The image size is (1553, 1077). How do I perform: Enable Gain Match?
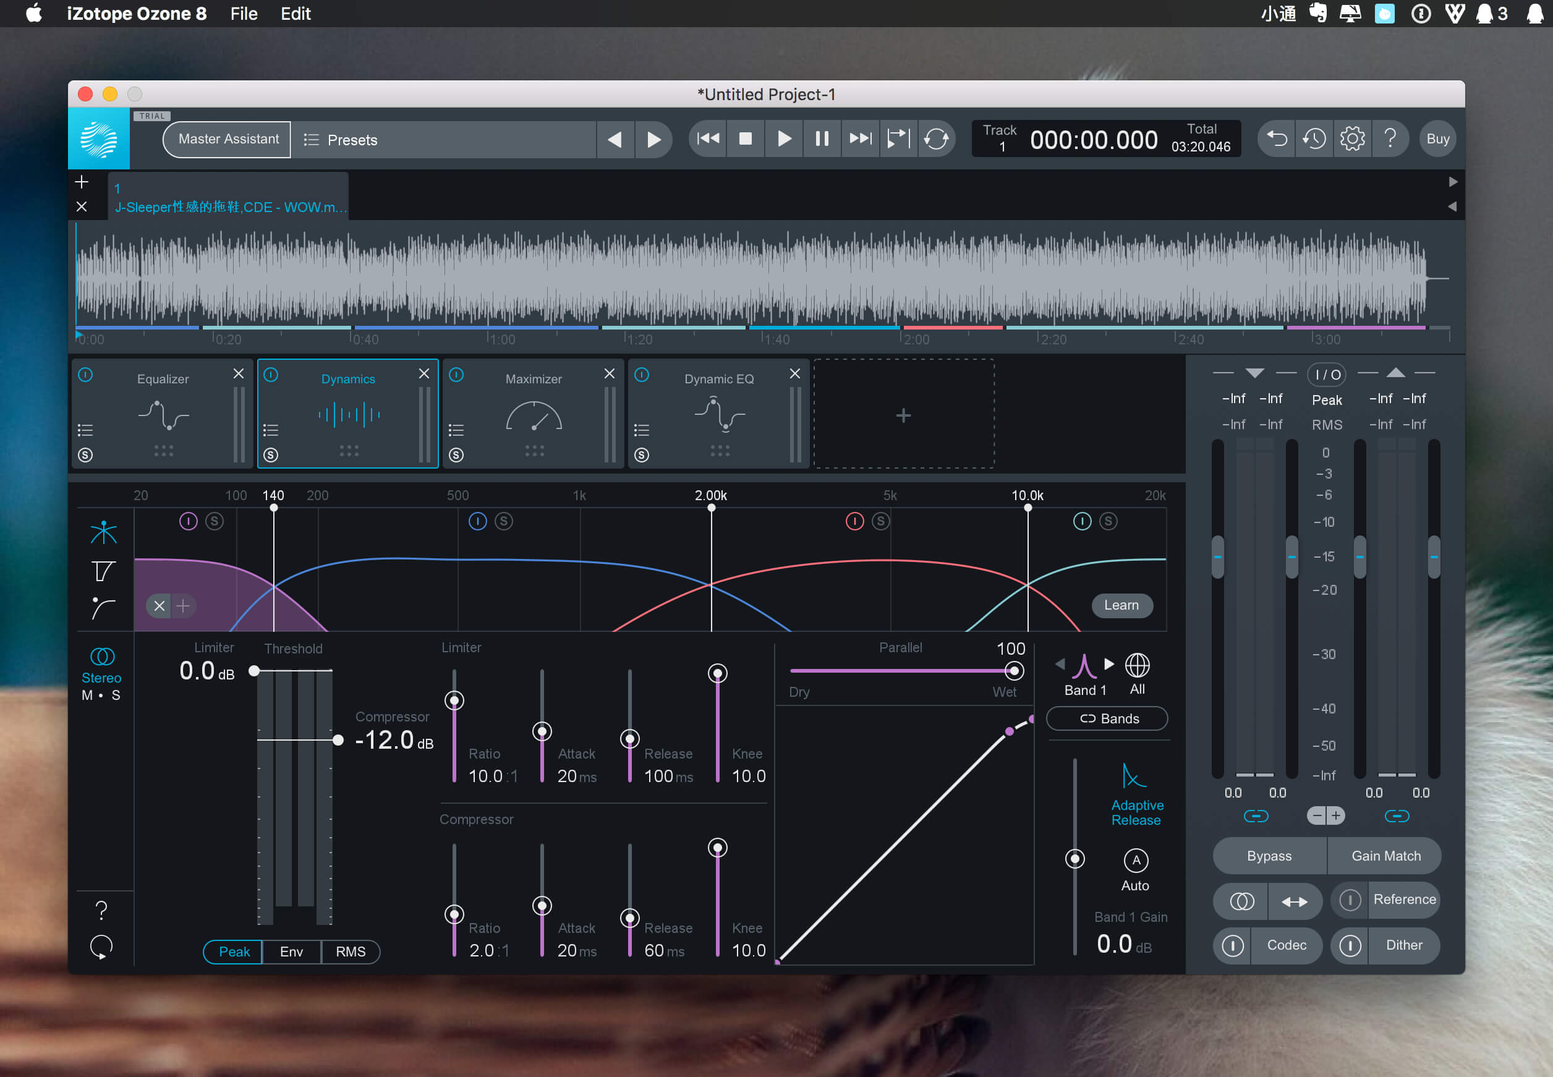pos(1385,856)
